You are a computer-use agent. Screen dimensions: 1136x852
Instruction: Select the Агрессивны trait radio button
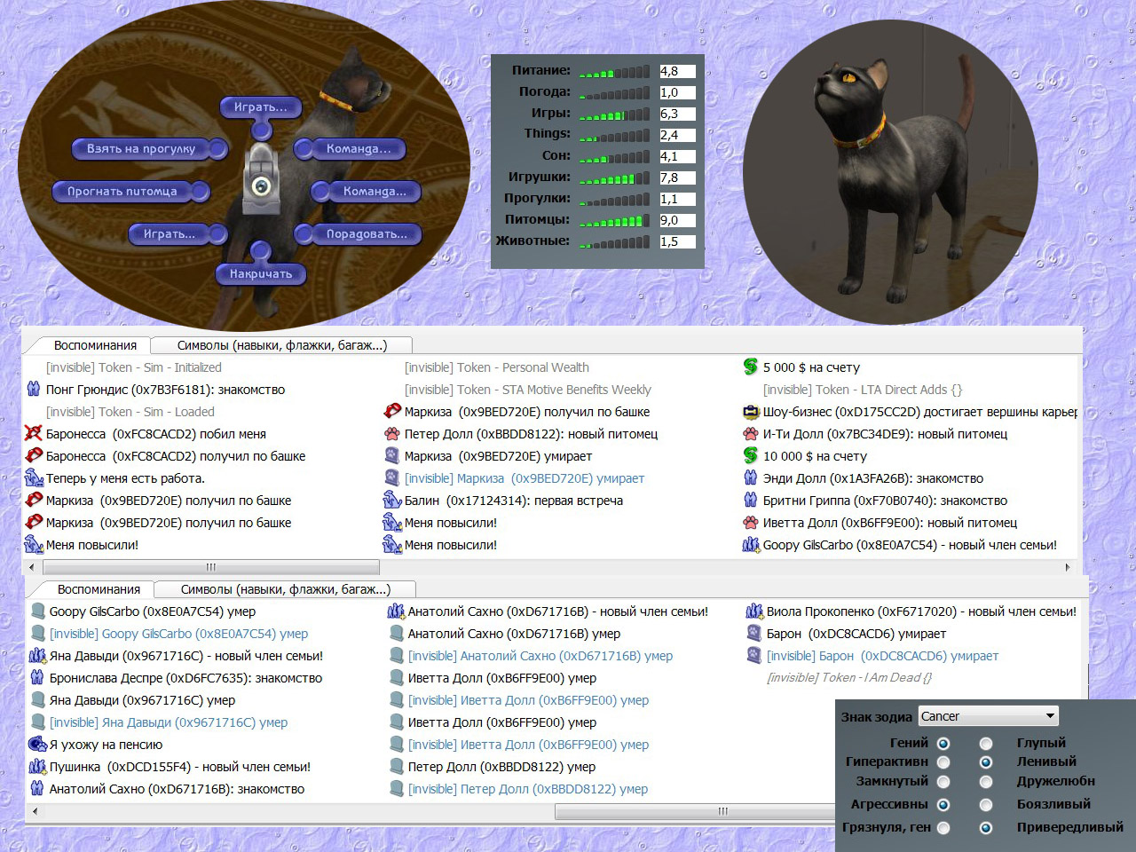[x=943, y=805]
